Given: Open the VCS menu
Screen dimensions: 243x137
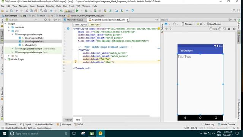Looking at the screenshot, I should point(78,6).
